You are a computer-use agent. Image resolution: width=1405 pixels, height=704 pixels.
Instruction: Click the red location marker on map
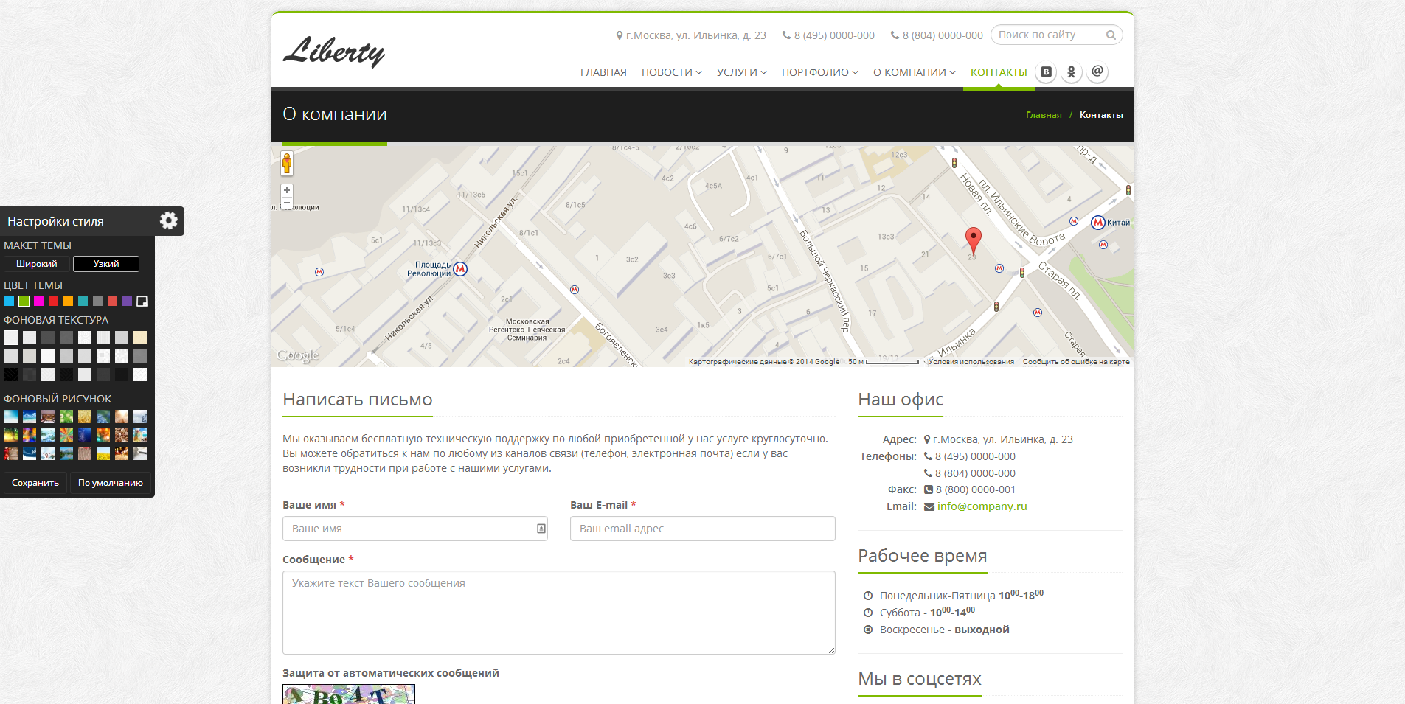coord(974,240)
